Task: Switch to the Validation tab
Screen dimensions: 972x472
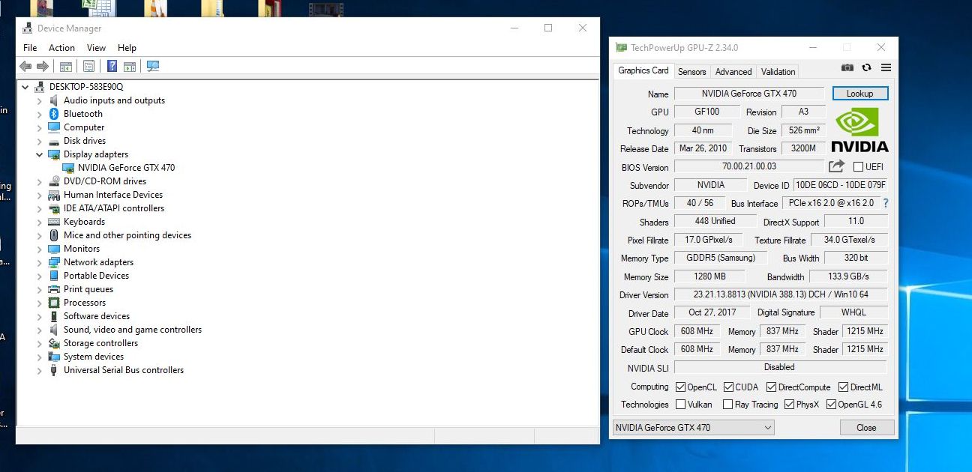Action: tap(778, 72)
